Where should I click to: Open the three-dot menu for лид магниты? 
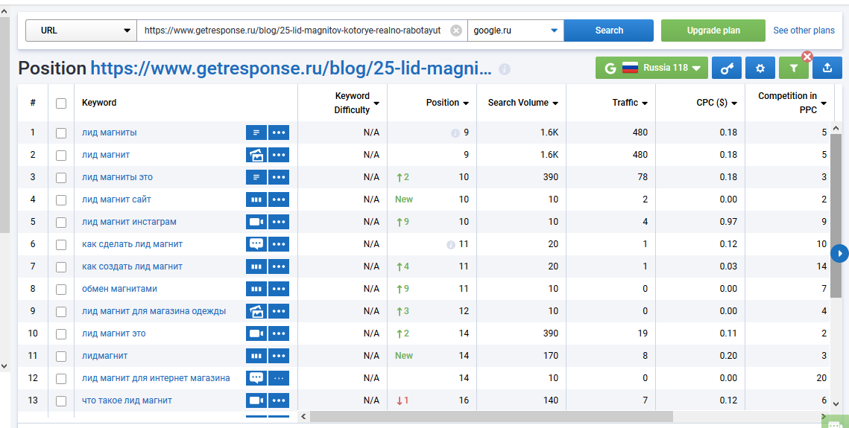(279, 132)
